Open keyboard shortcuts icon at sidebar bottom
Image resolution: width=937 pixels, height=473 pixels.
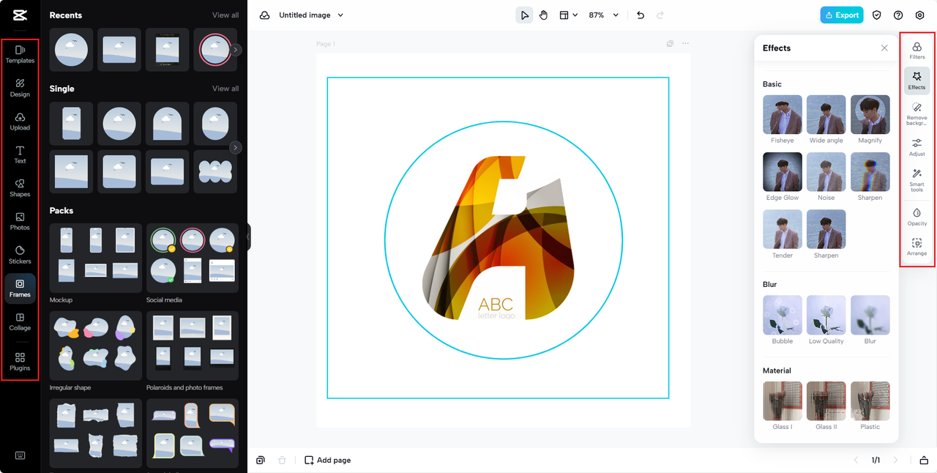pyautogui.click(x=20, y=455)
